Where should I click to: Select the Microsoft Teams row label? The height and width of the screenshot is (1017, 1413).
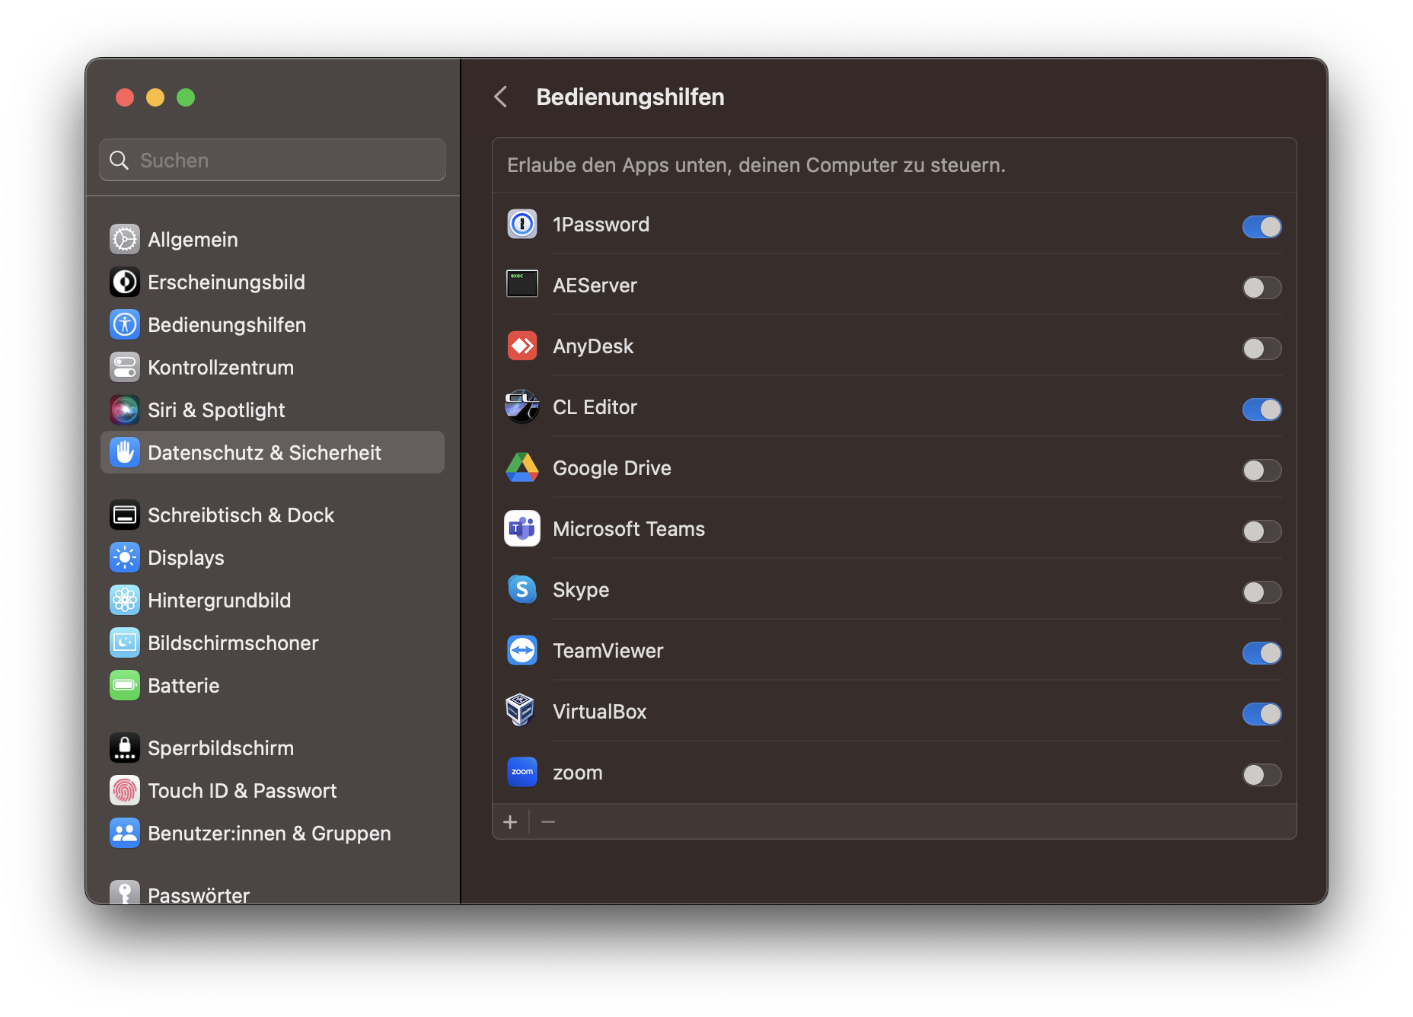(x=629, y=528)
